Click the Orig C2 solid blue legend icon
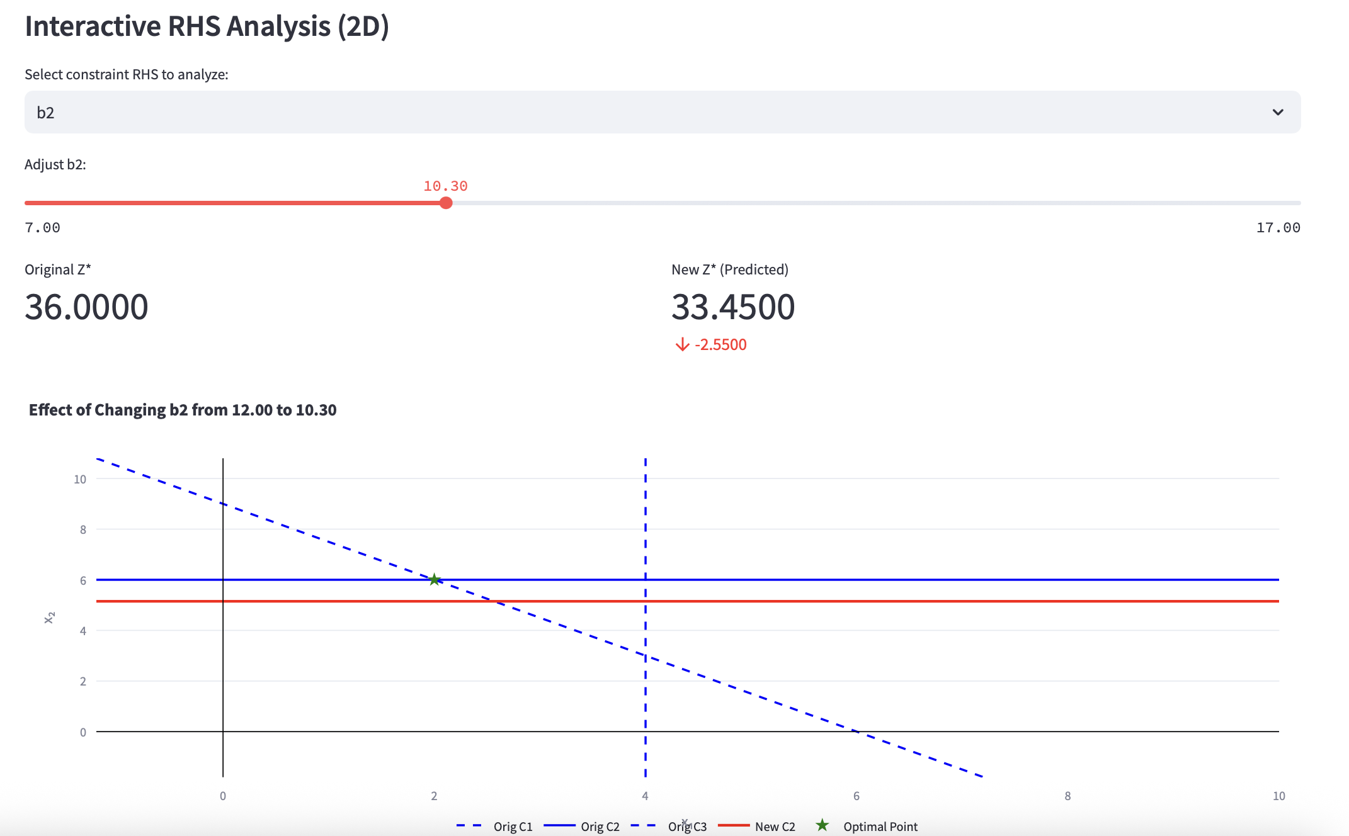The width and height of the screenshot is (1349, 836). tap(561, 826)
